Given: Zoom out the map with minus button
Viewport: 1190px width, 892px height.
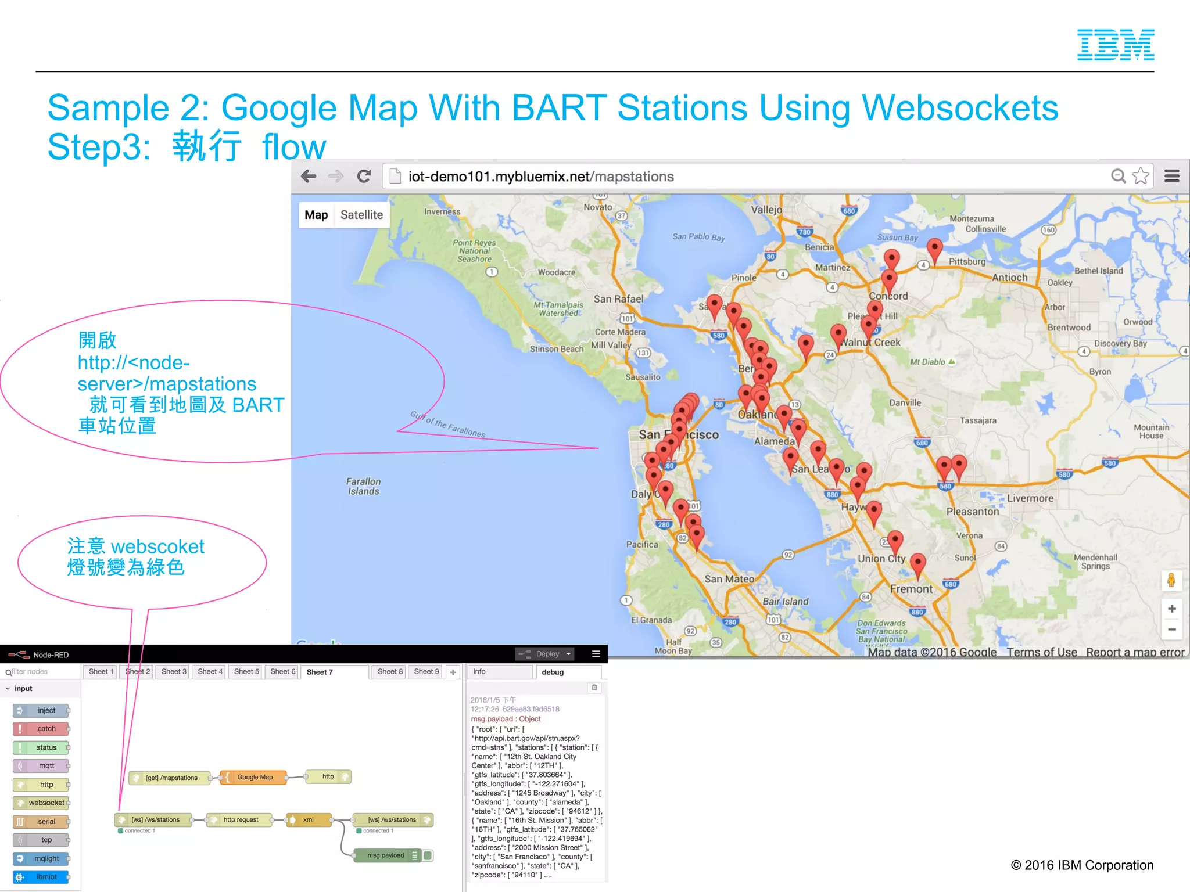Looking at the screenshot, I should click(1172, 630).
